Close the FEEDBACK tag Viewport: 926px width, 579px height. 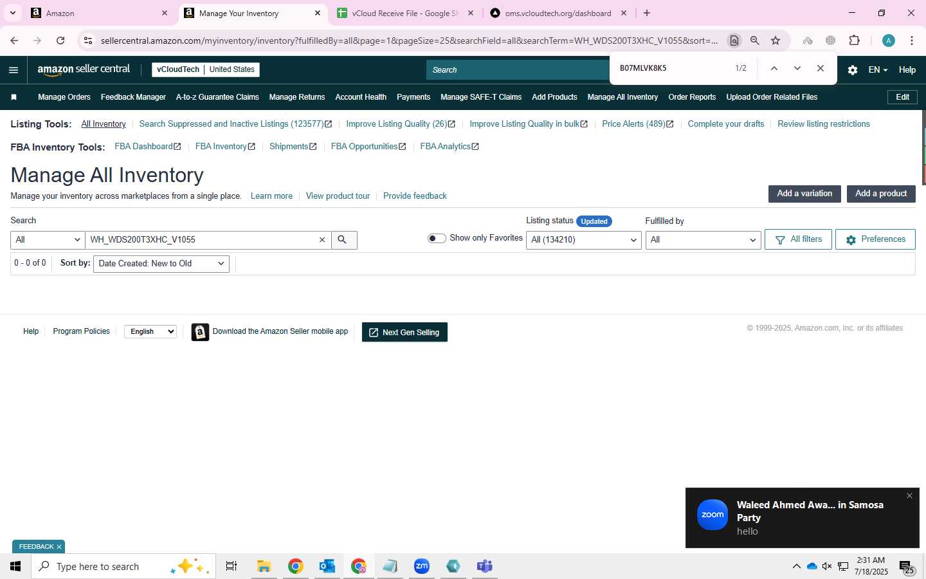click(x=59, y=547)
